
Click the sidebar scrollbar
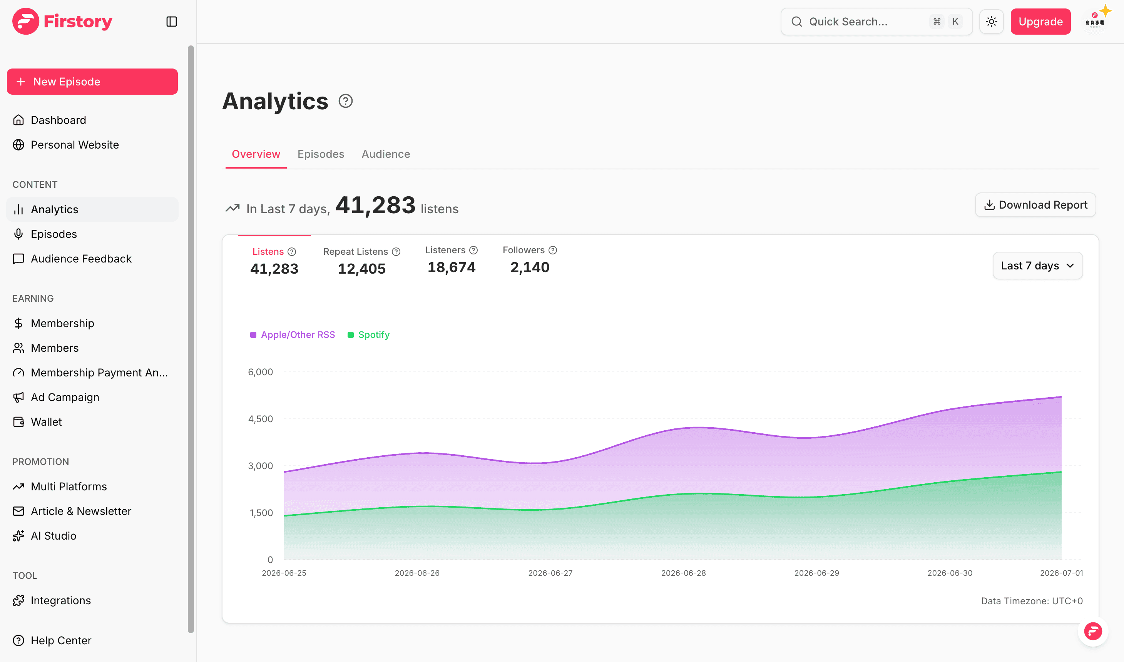coord(191,339)
